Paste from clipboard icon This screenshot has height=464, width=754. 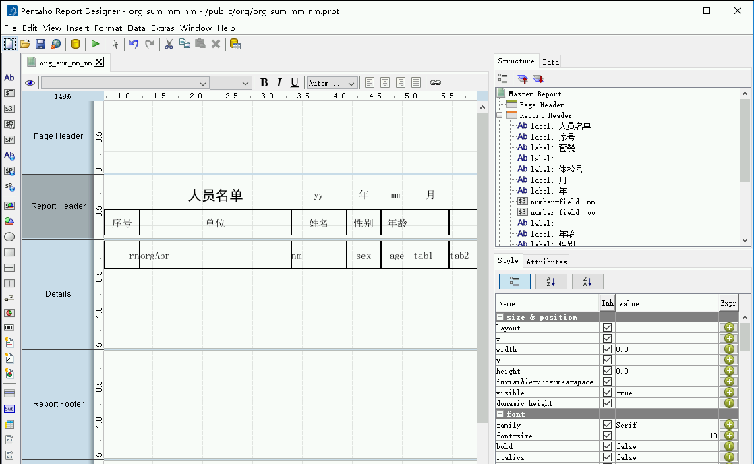pos(200,45)
